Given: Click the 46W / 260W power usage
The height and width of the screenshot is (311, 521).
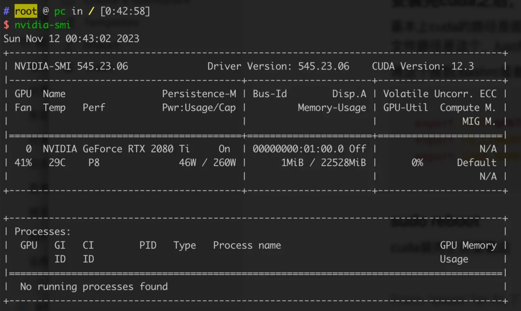Looking at the screenshot, I should [207, 163].
